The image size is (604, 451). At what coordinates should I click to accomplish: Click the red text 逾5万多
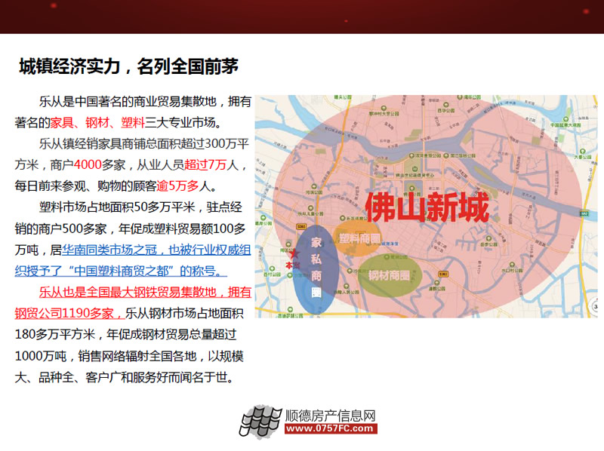[x=177, y=186]
